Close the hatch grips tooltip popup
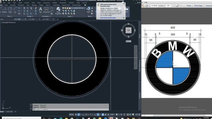Image resolution: width=212 pixels, height=119 pixels. (x=124, y=4)
